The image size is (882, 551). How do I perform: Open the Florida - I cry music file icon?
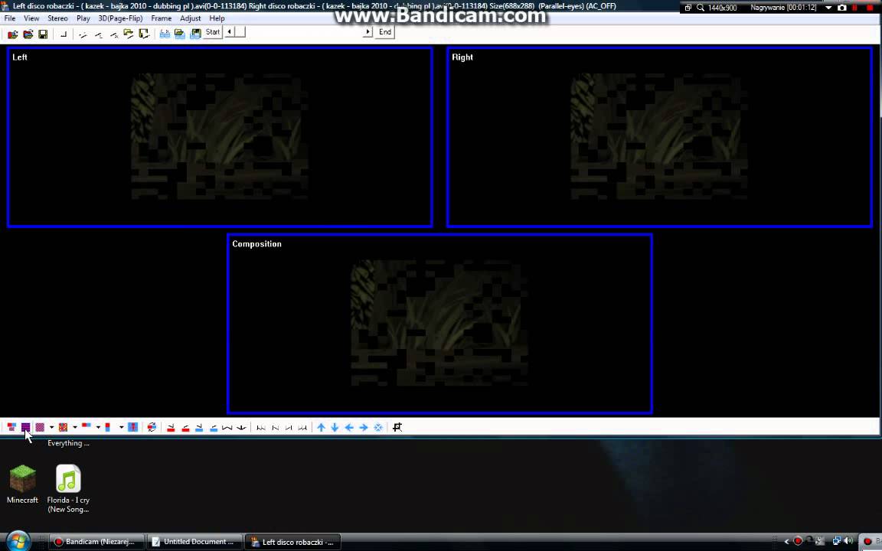coord(68,488)
